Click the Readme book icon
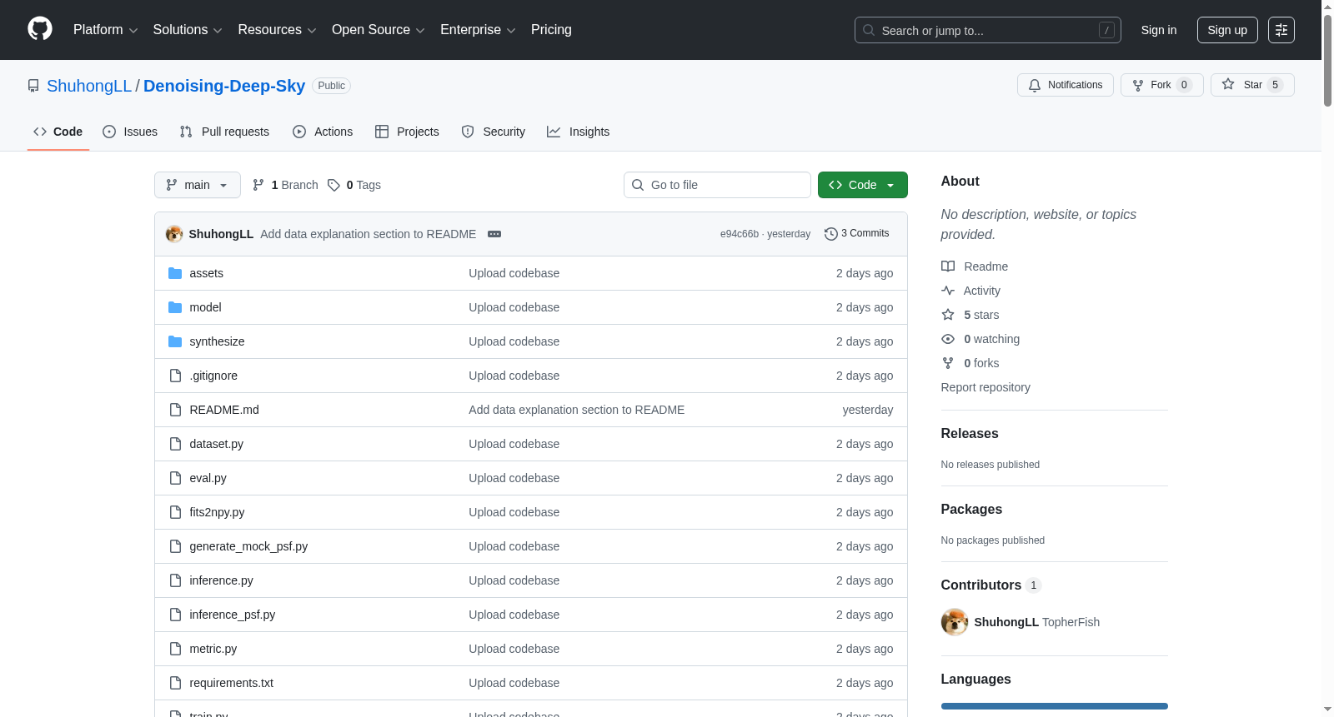Screen dimensions: 1334x717 point(948,266)
